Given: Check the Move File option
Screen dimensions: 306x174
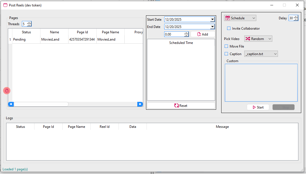Looking at the screenshot, I should click(x=226, y=46).
